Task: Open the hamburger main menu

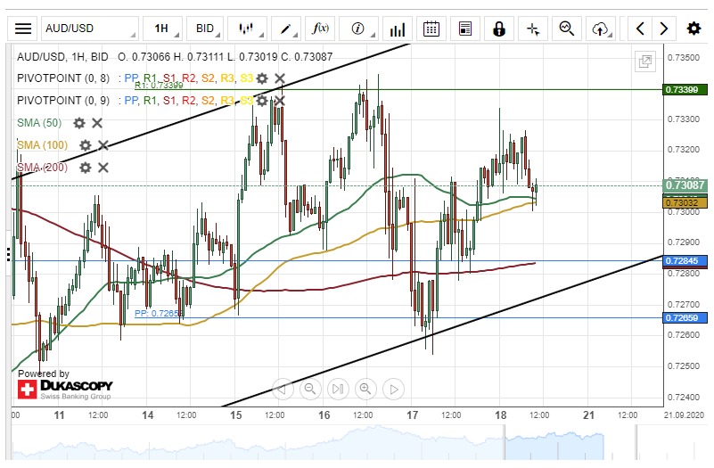Action: point(23,29)
